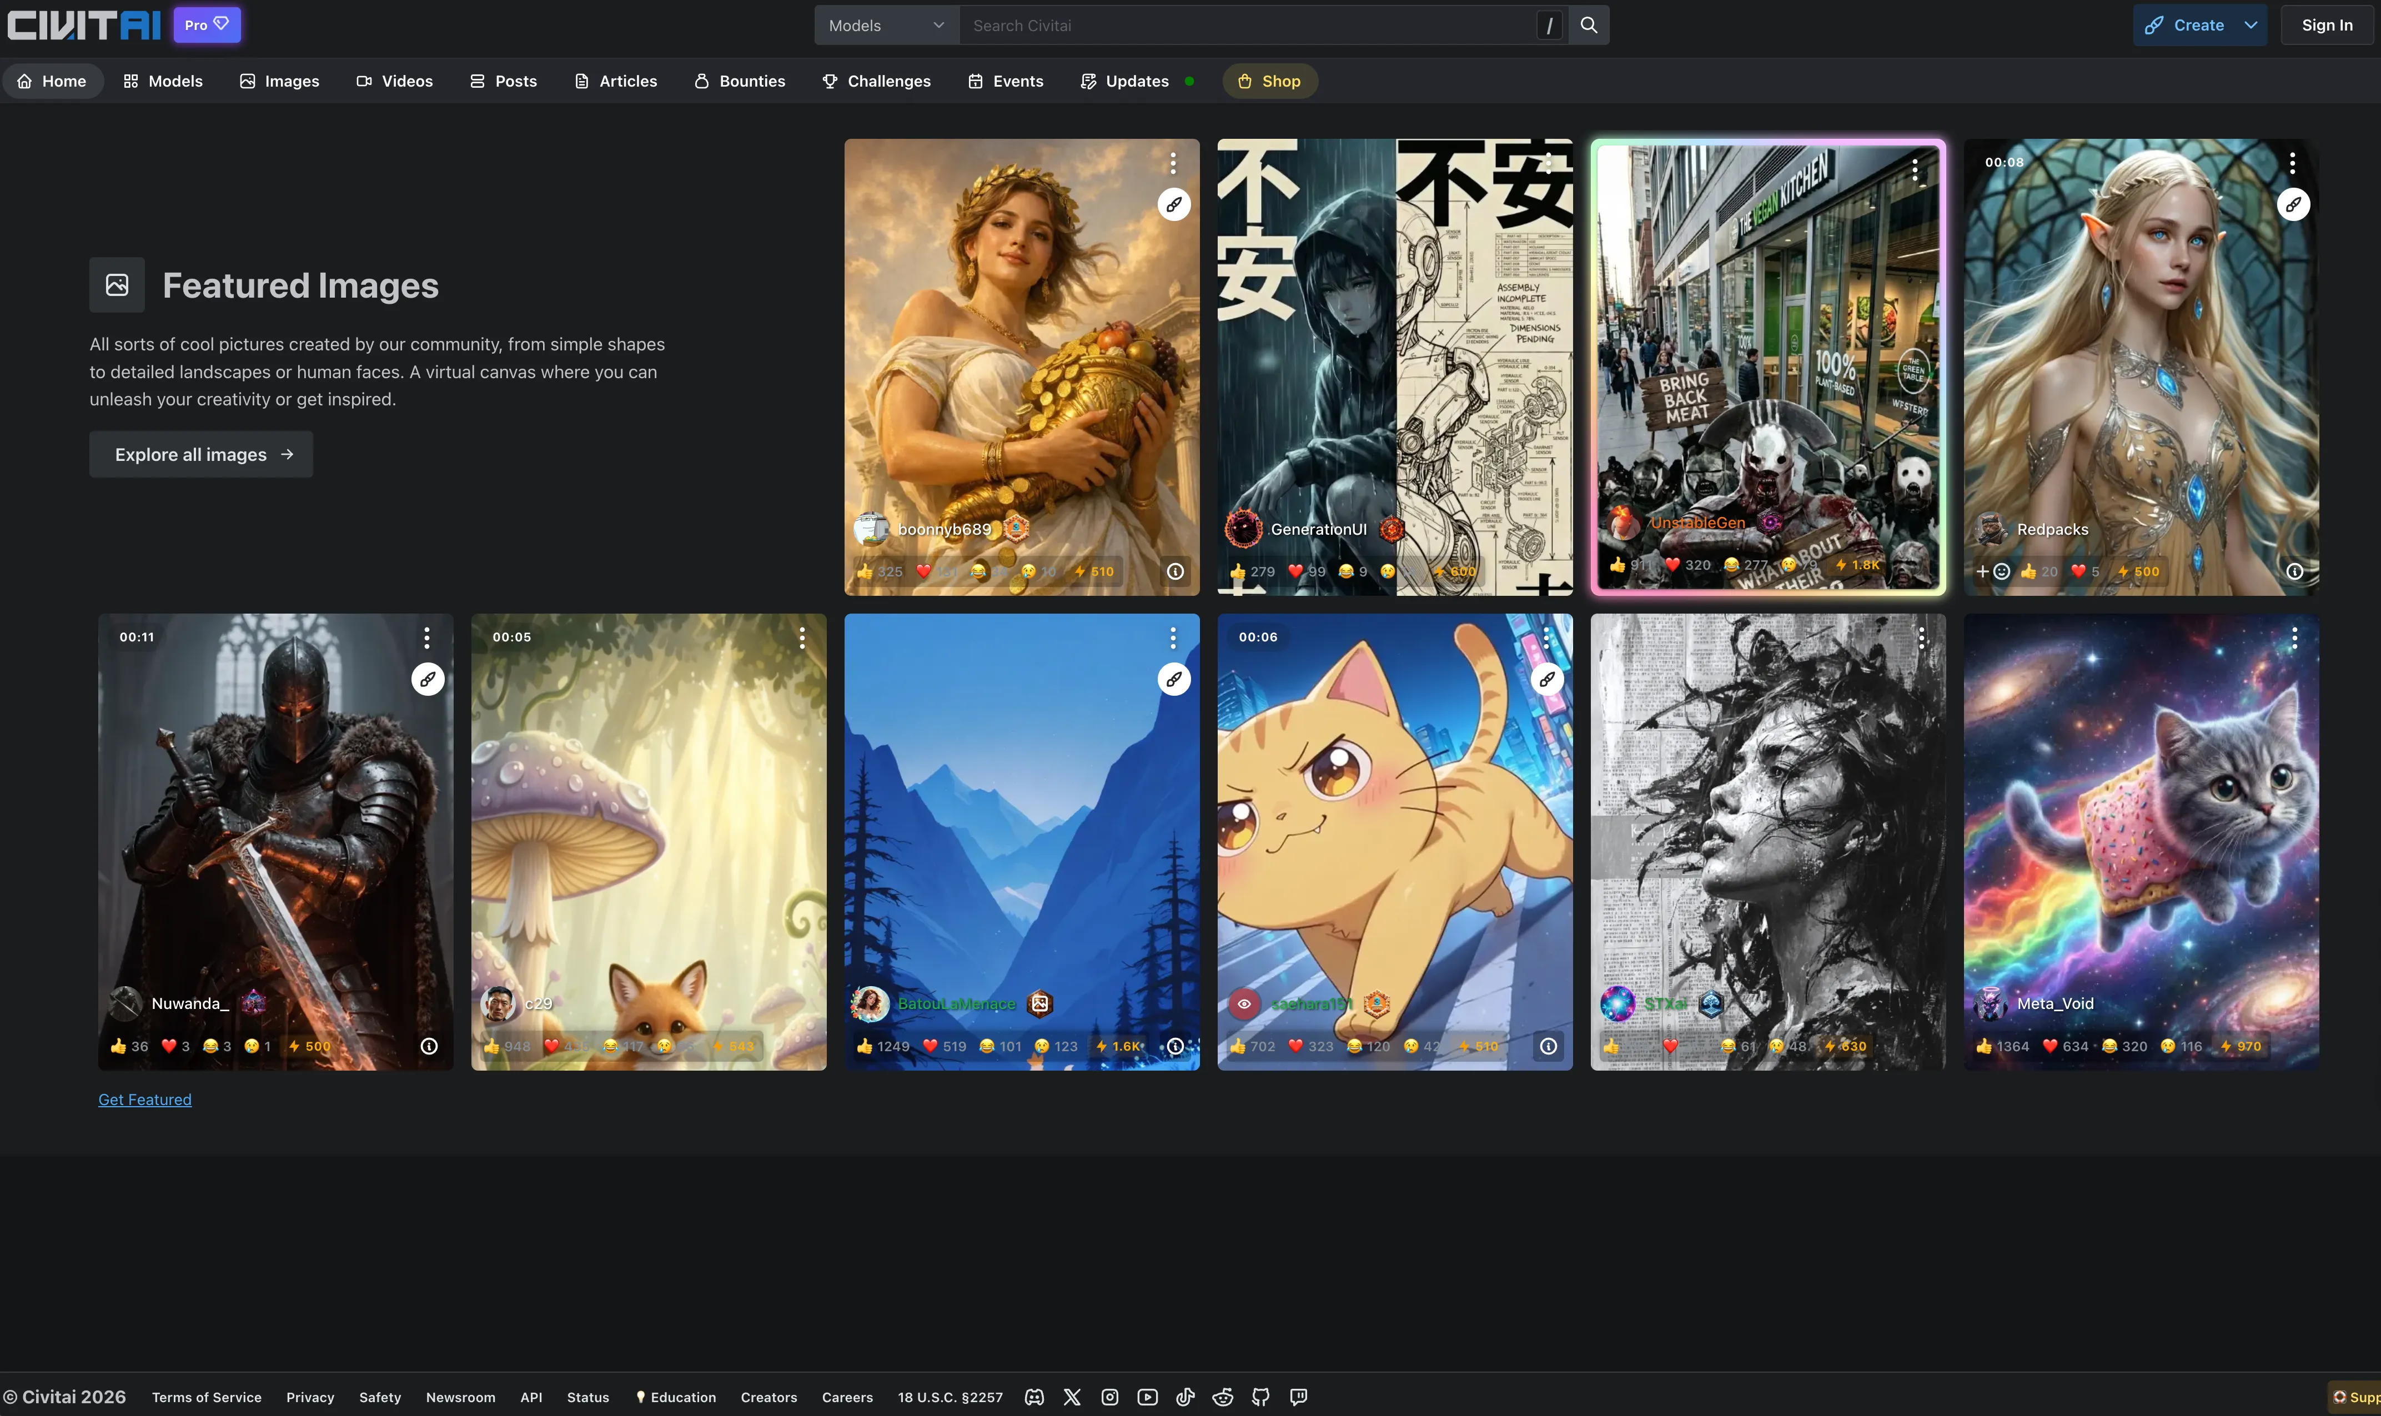The image size is (2381, 1416).
Task: Click the YouTube icon in footer
Action: click(1148, 1397)
